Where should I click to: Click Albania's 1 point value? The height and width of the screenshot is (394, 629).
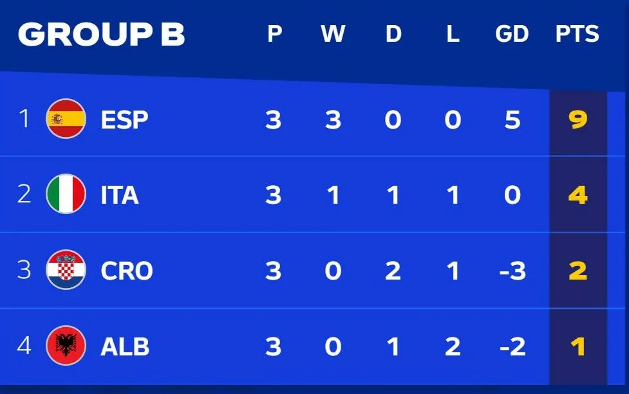coord(577,347)
